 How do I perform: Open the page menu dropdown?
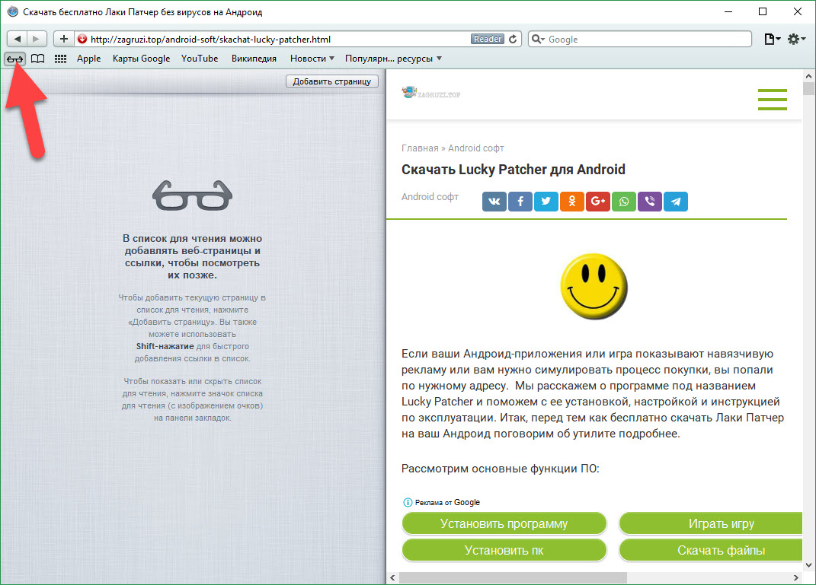[x=772, y=39]
